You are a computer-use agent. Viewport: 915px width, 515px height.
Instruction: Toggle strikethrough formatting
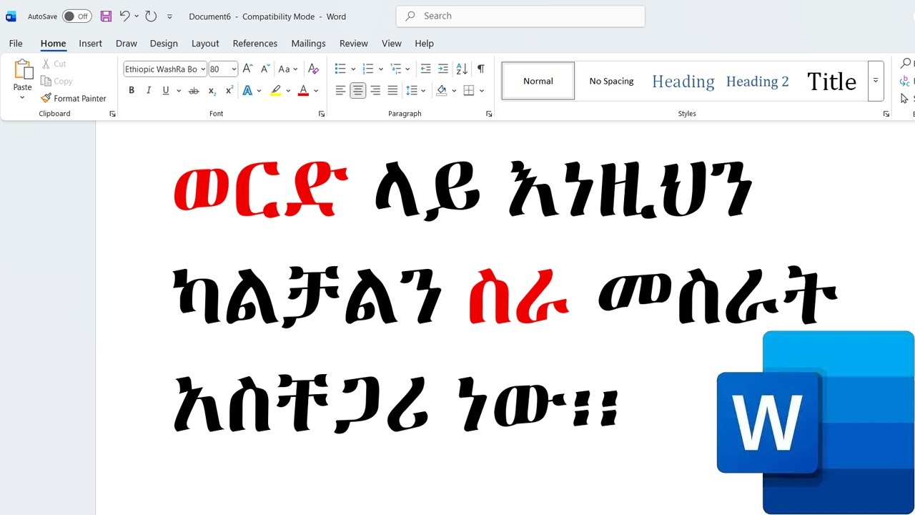[x=193, y=91]
